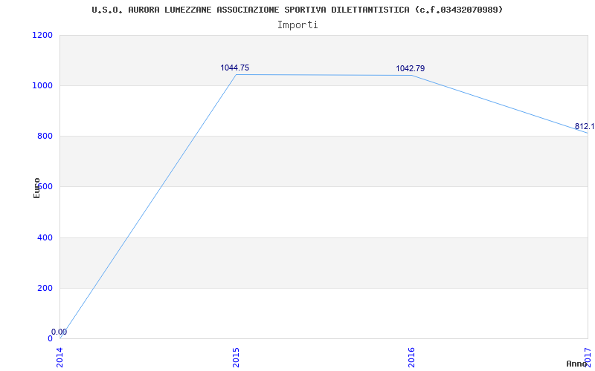Click the Anno axis title
This screenshot has height=371, width=595.
pyautogui.click(x=577, y=364)
